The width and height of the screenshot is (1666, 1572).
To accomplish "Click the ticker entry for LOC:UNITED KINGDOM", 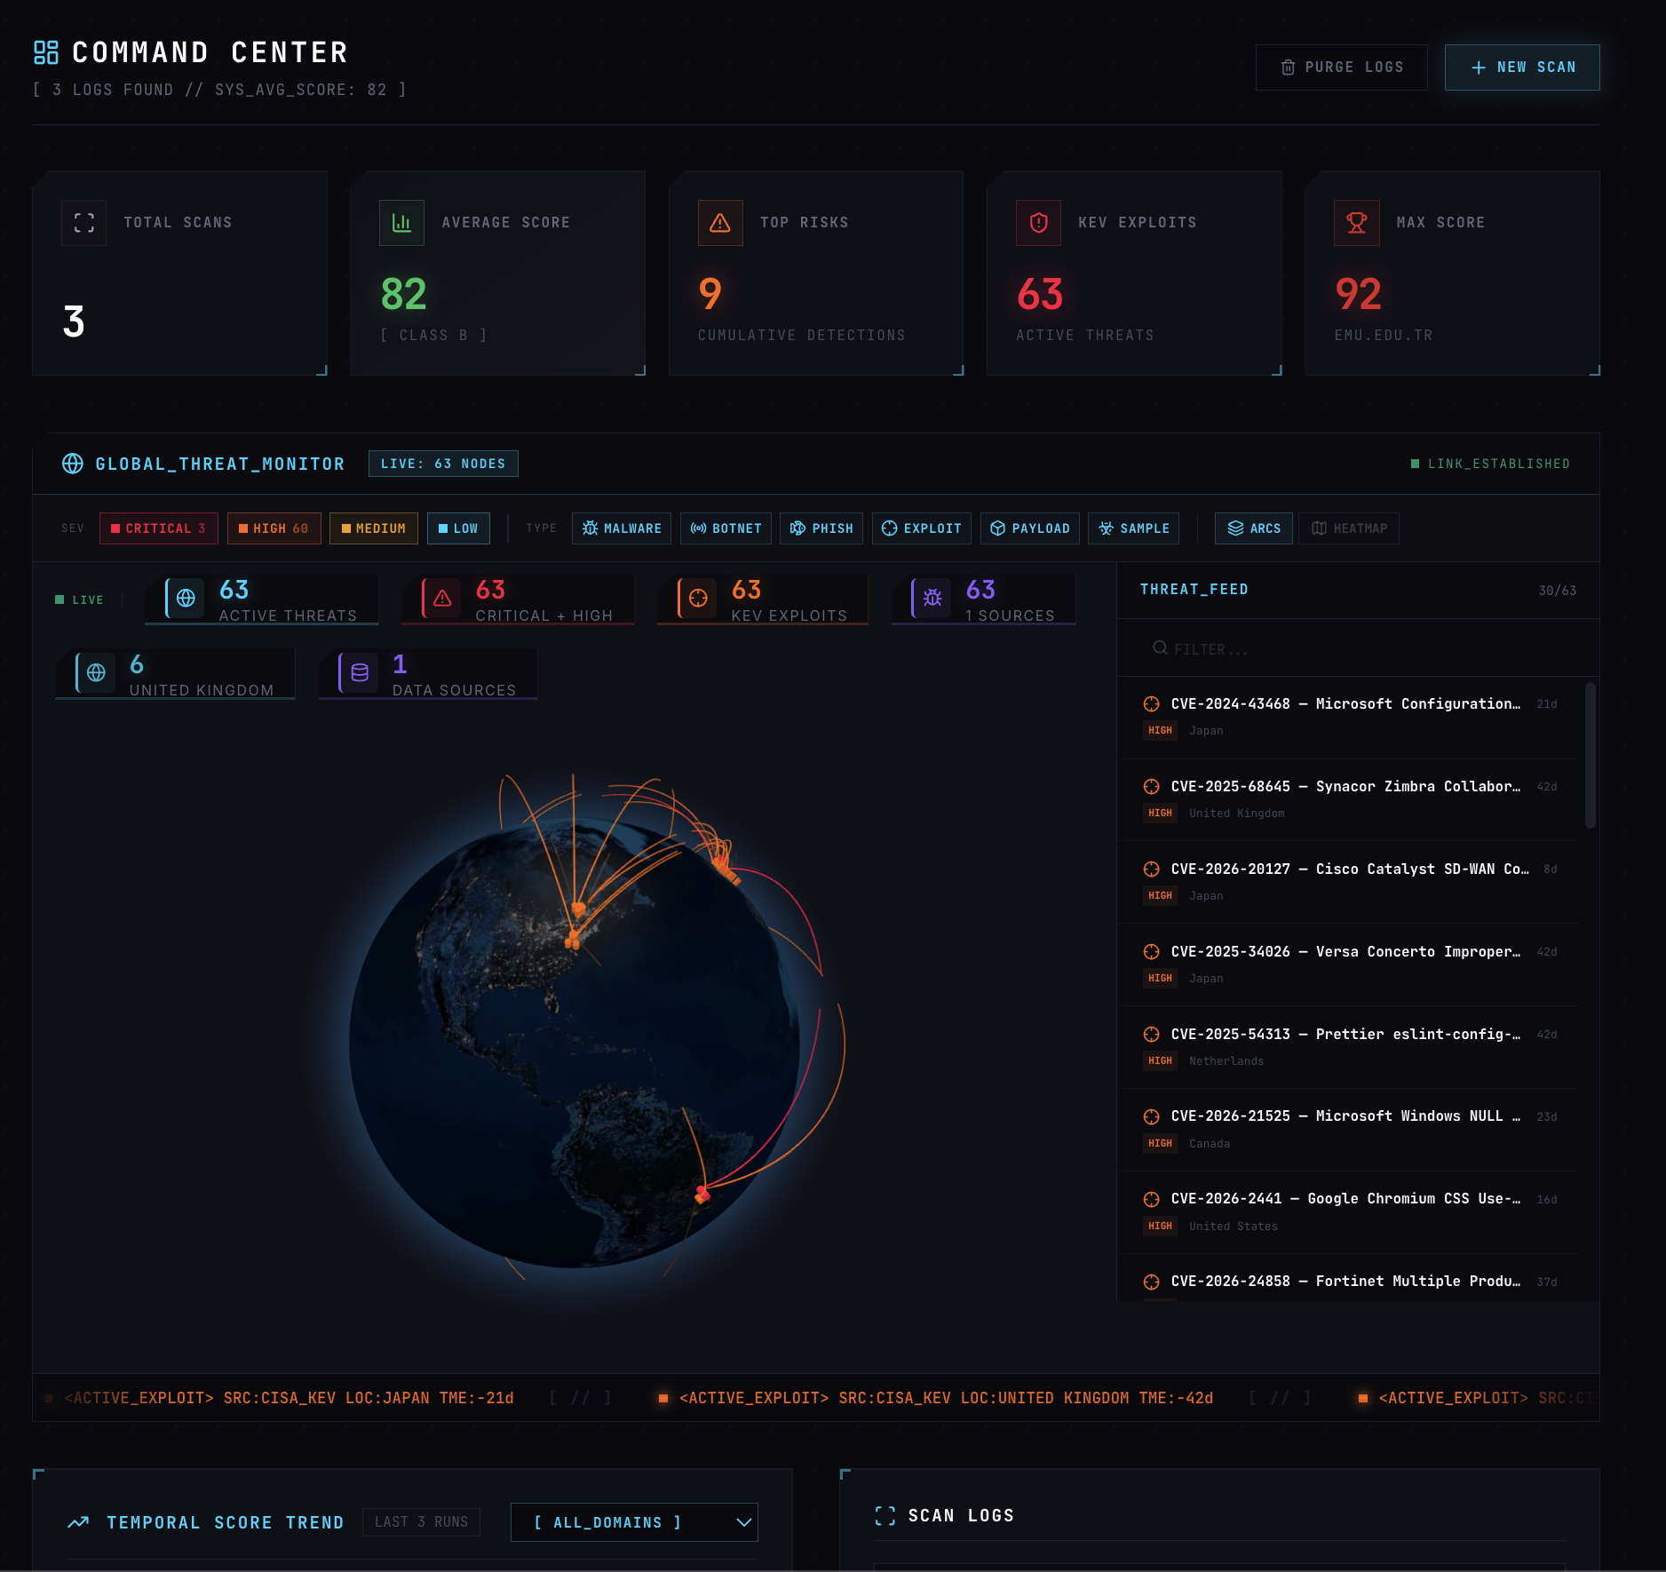I will click(938, 1398).
